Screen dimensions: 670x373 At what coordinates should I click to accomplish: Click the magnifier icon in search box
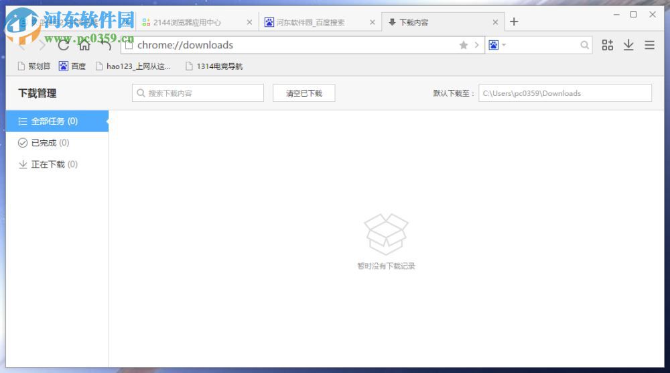(584, 45)
